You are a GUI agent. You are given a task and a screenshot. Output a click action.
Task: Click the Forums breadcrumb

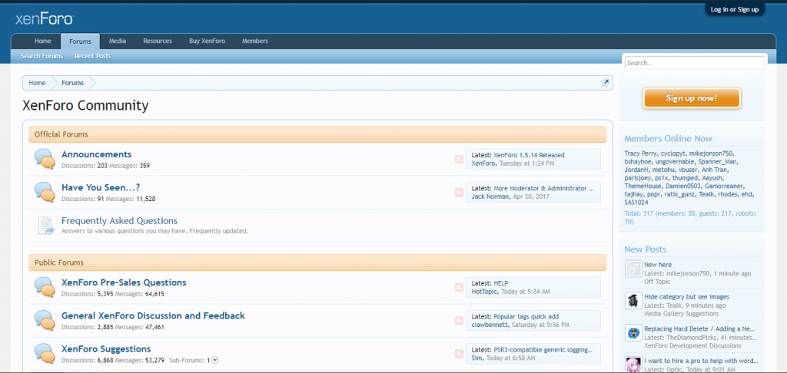click(73, 83)
